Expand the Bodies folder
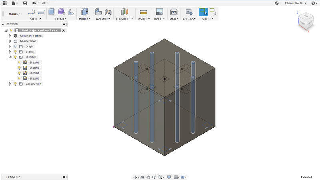The image size is (320, 180). [x=10, y=52]
